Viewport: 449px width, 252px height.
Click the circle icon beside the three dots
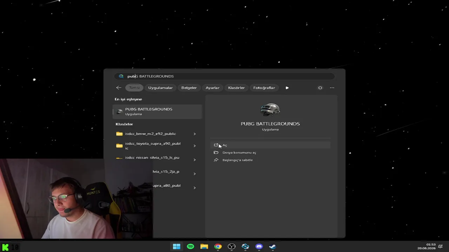320,88
